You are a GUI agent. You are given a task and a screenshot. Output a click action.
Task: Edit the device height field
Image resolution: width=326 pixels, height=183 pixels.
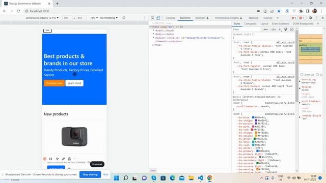pos(81,18)
